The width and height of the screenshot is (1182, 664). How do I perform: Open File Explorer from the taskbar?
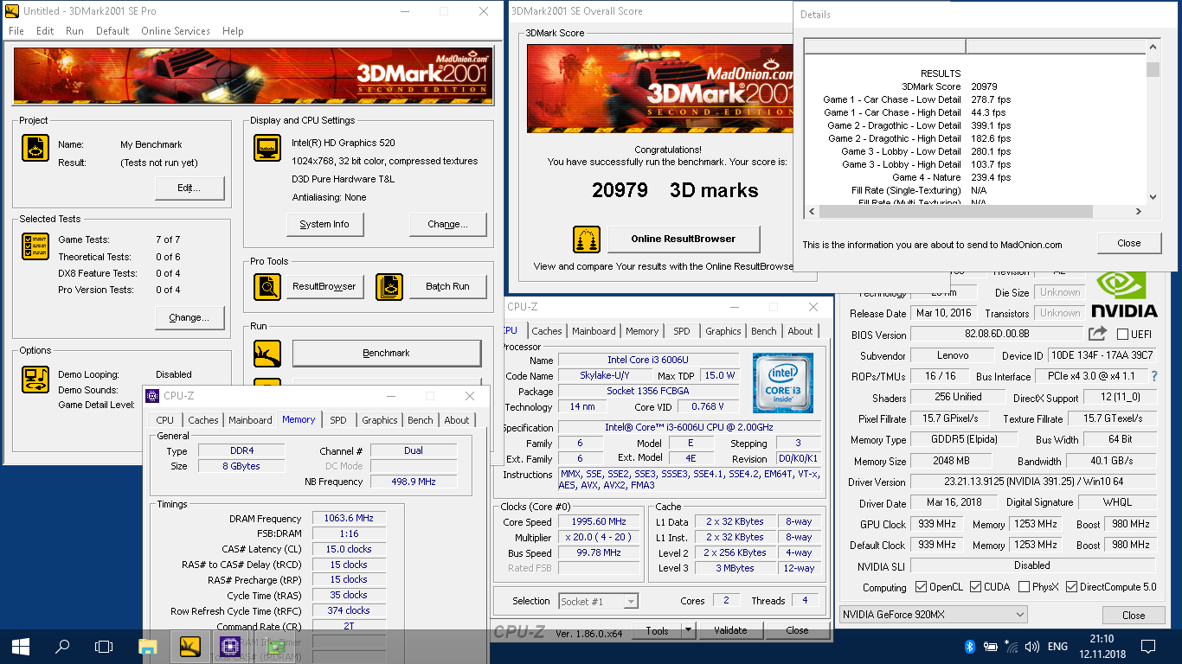point(148,646)
